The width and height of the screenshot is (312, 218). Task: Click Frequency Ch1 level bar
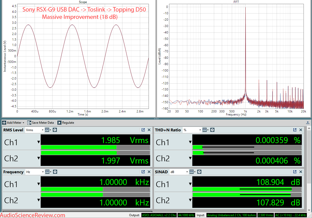95,189
